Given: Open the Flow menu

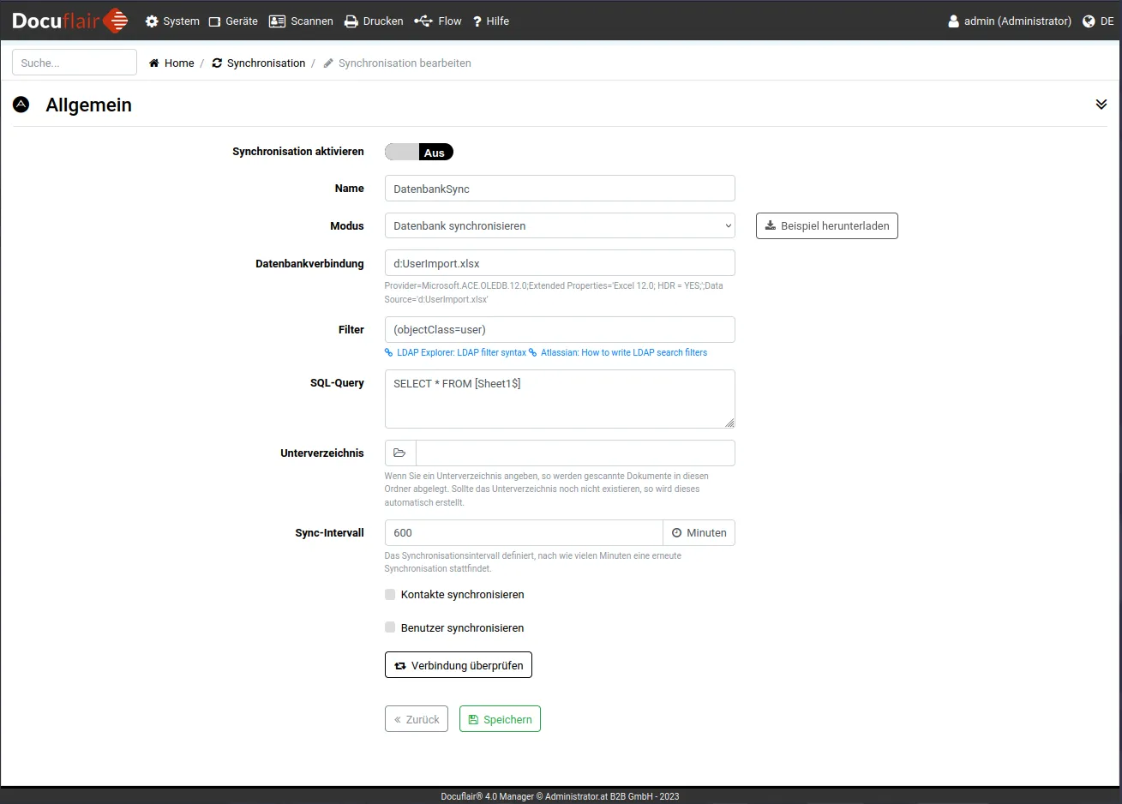Looking at the screenshot, I should click(x=438, y=21).
